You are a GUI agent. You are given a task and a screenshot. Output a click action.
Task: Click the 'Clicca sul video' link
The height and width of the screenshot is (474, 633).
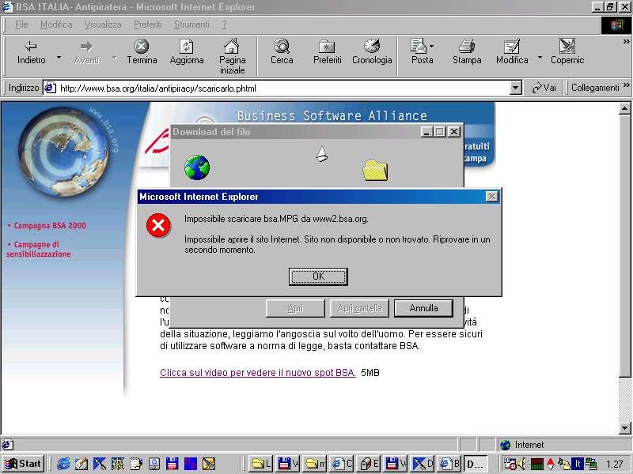(x=258, y=372)
